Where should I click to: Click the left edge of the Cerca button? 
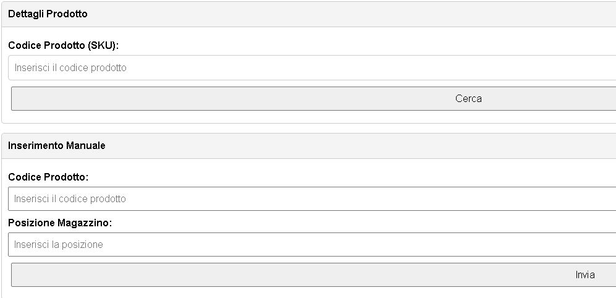[14, 99]
